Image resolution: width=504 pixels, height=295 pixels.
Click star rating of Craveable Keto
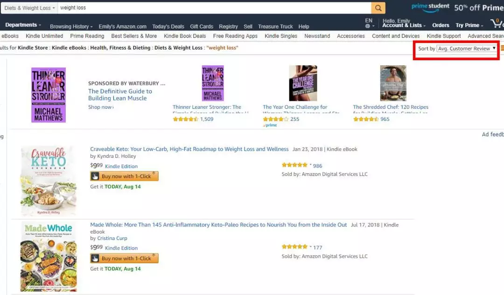pos(295,165)
